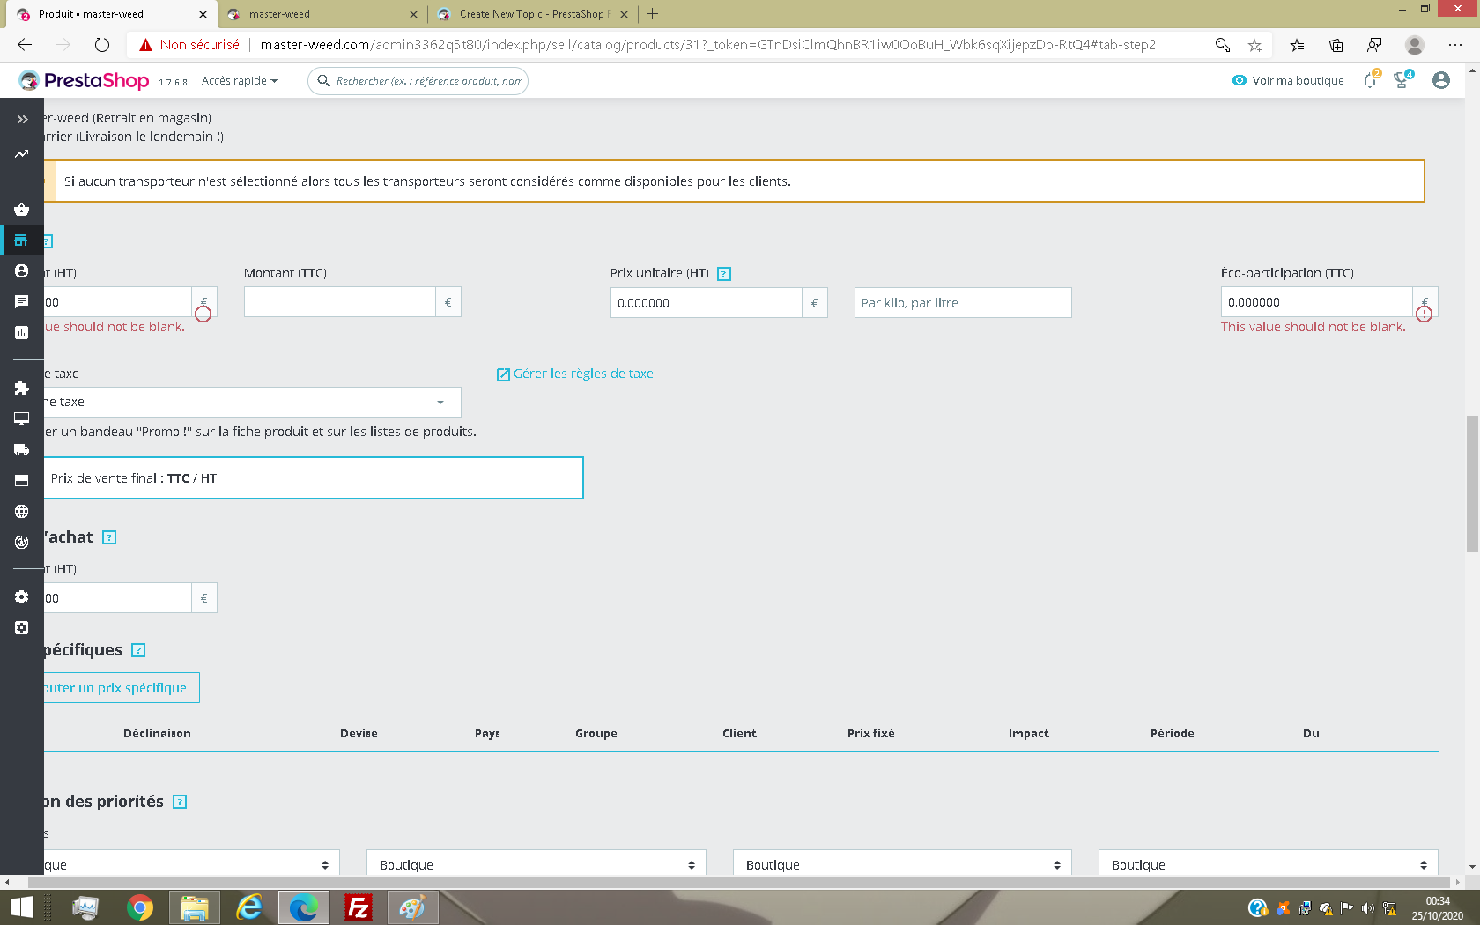Open the International globe sidebar icon
1480x925 pixels.
(21, 511)
